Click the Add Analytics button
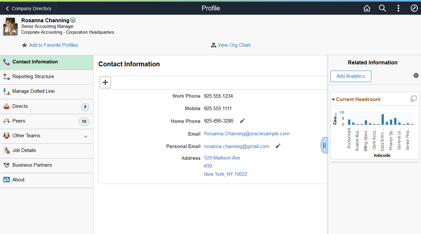Viewport: 421px width, 234px height. coord(350,76)
